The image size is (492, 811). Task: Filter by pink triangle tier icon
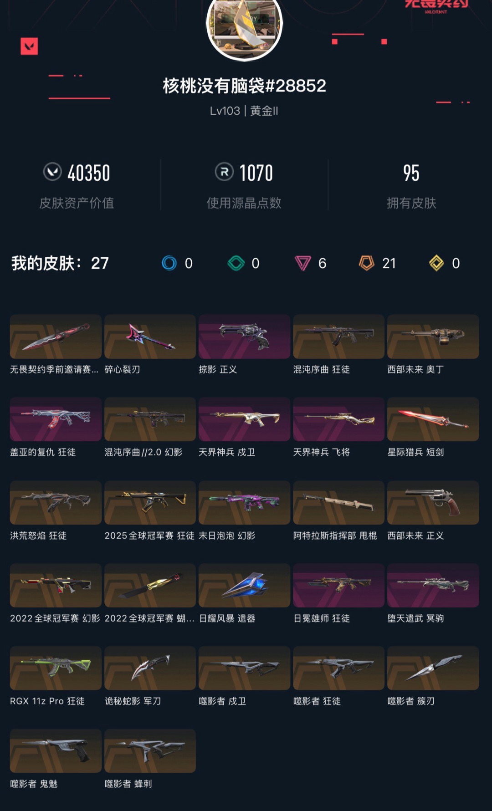tap(303, 263)
